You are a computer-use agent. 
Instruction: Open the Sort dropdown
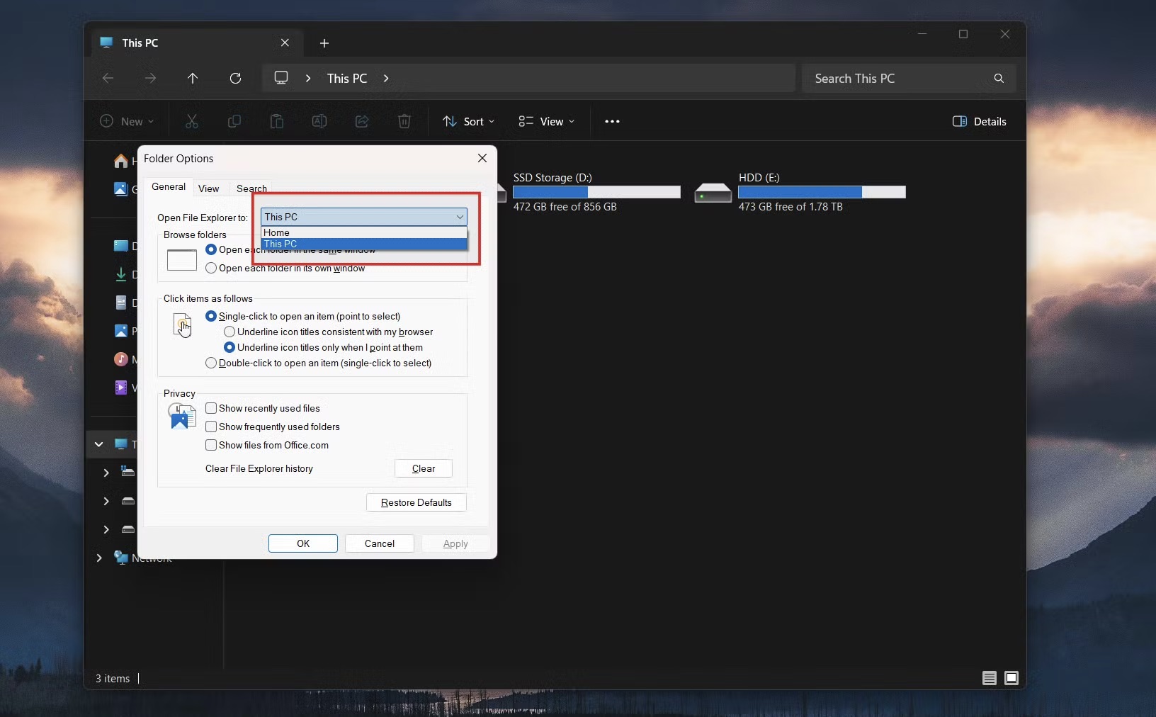[x=469, y=121]
